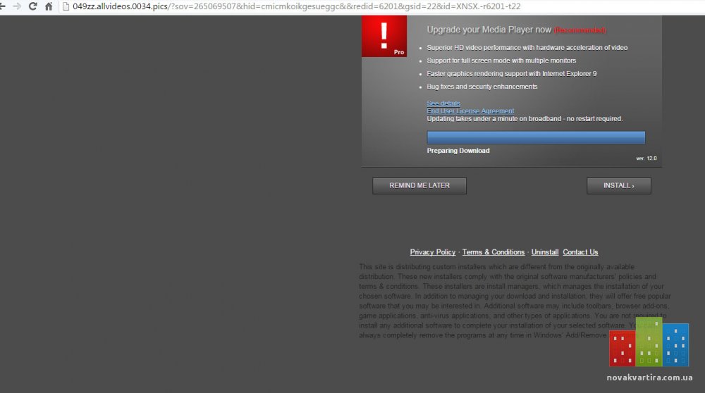The height and width of the screenshot is (393, 705).
Task: Click the REMIND ME LATER button
Action: click(x=419, y=185)
